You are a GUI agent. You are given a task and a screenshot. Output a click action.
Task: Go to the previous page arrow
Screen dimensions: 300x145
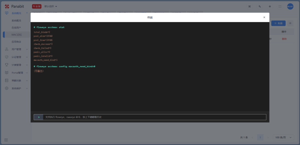tap(252, 137)
